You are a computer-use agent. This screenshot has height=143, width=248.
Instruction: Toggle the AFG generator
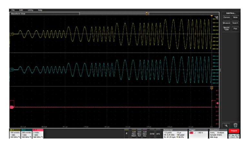pyautogui.click(x=158, y=133)
